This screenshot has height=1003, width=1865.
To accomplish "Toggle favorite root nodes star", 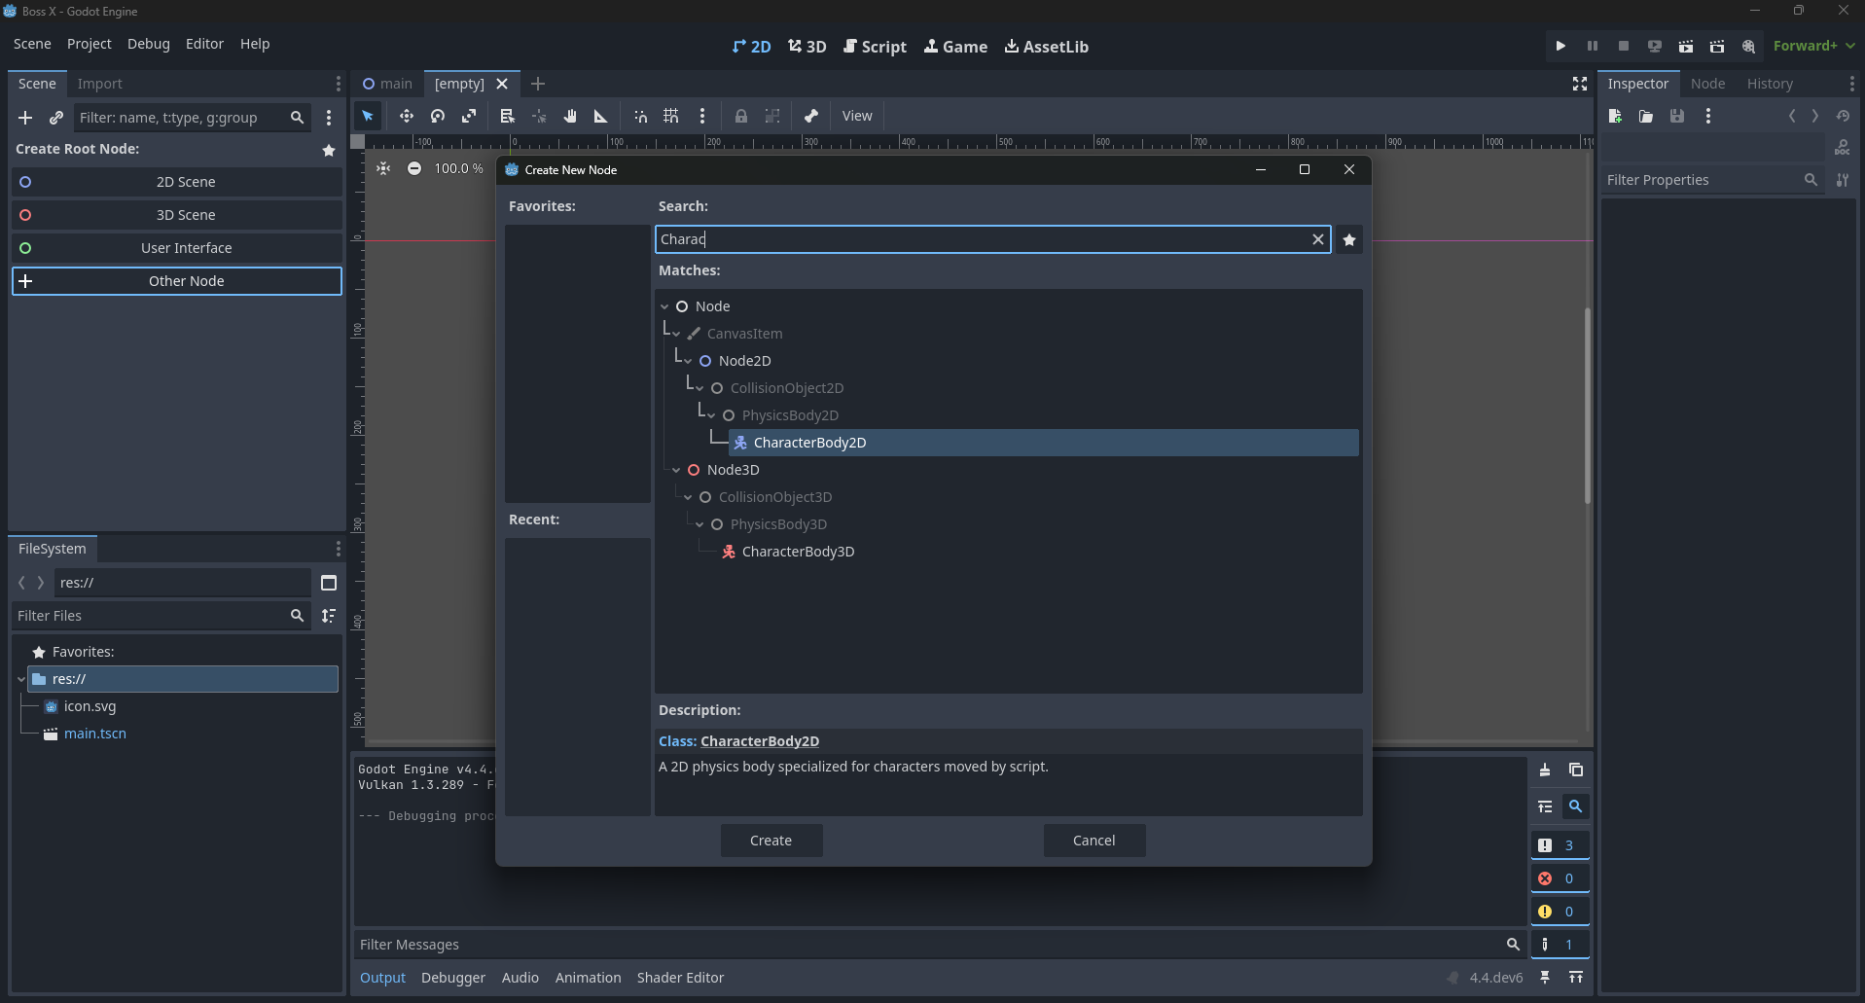I will (329, 150).
